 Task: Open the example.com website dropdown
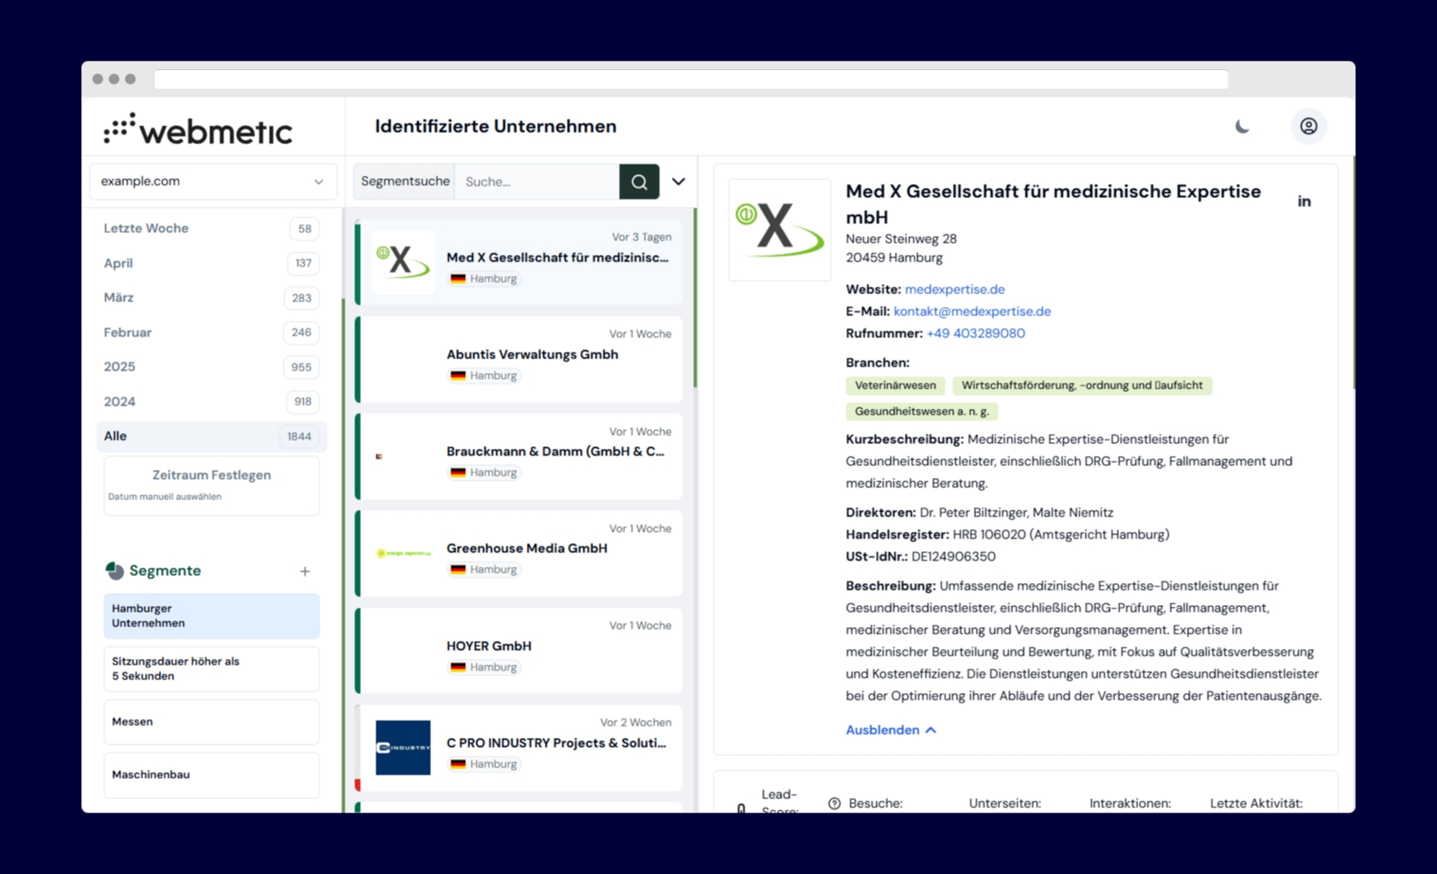coord(213,182)
